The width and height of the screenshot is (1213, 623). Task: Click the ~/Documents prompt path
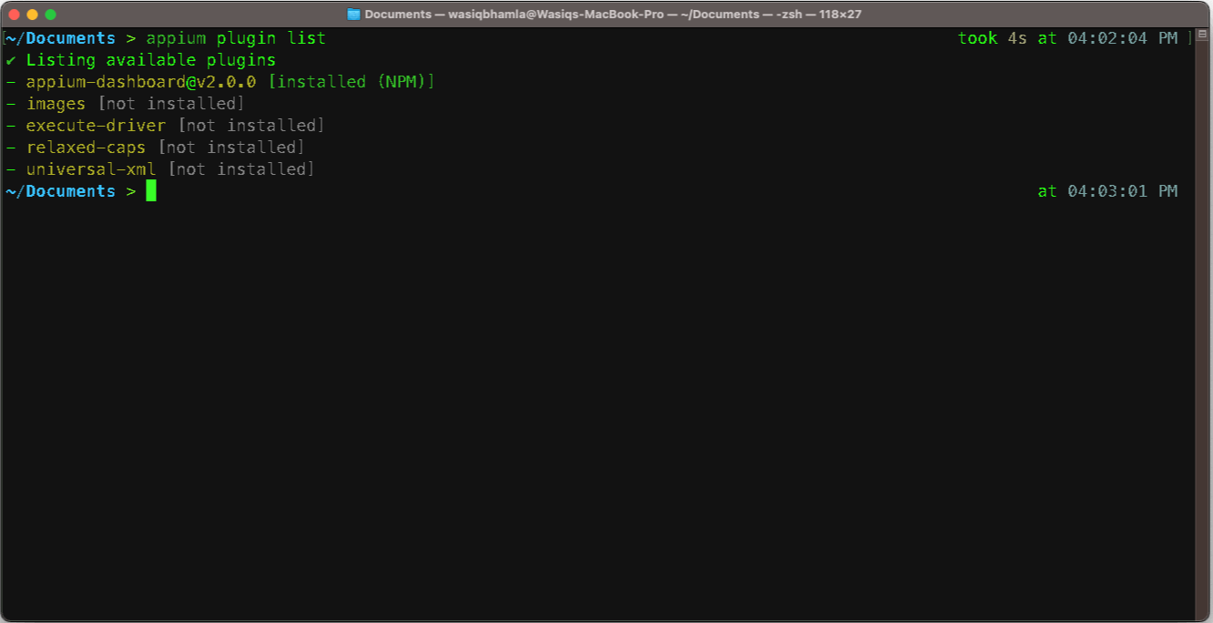(59, 37)
